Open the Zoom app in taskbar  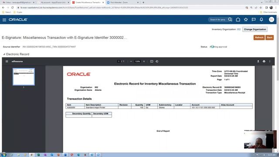(x=98, y=155)
